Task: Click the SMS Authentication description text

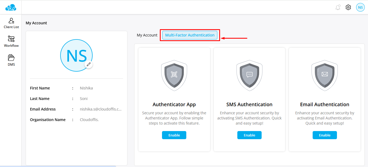Action: [249, 118]
